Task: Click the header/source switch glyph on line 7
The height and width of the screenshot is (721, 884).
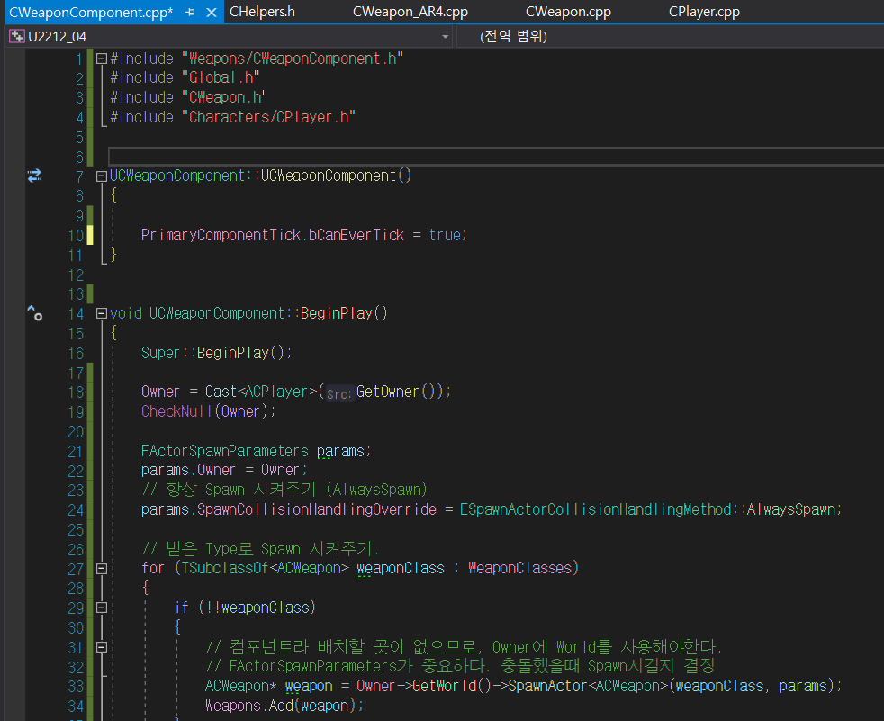Action: 34,176
